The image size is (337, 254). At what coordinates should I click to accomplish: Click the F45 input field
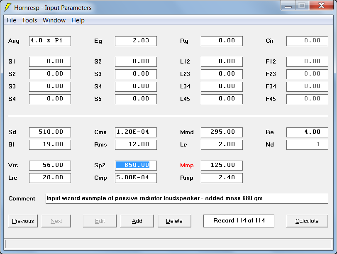click(x=308, y=99)
